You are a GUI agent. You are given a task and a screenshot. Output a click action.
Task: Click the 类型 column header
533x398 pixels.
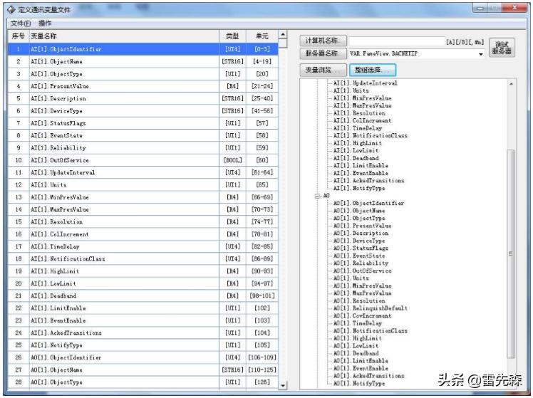tap(232, 36)
